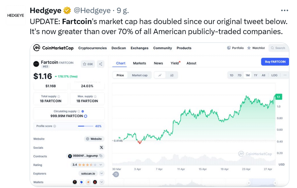Open the X social link icon
297x188 pixels.
pyautogui.click(x=101, y=148)
